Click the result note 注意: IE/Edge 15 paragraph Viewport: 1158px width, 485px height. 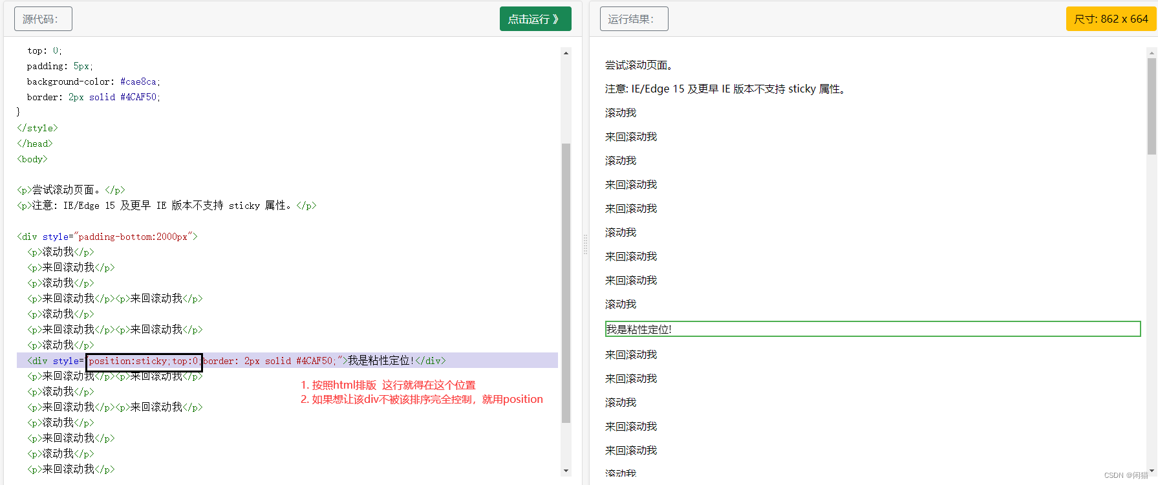pyautogui.click(x=727, y=89)
